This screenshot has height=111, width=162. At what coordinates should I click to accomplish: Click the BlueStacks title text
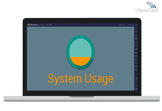34,25
